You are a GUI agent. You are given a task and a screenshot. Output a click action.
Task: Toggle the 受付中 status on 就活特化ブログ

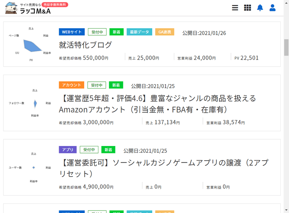pos(97,32)
